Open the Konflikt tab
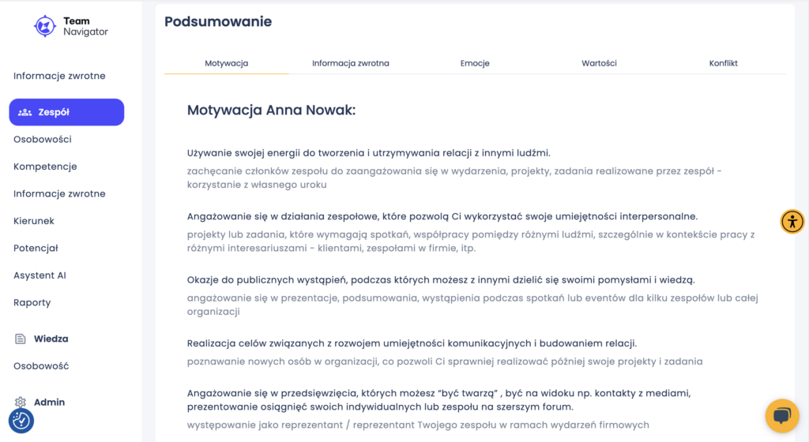 [723, 63]
